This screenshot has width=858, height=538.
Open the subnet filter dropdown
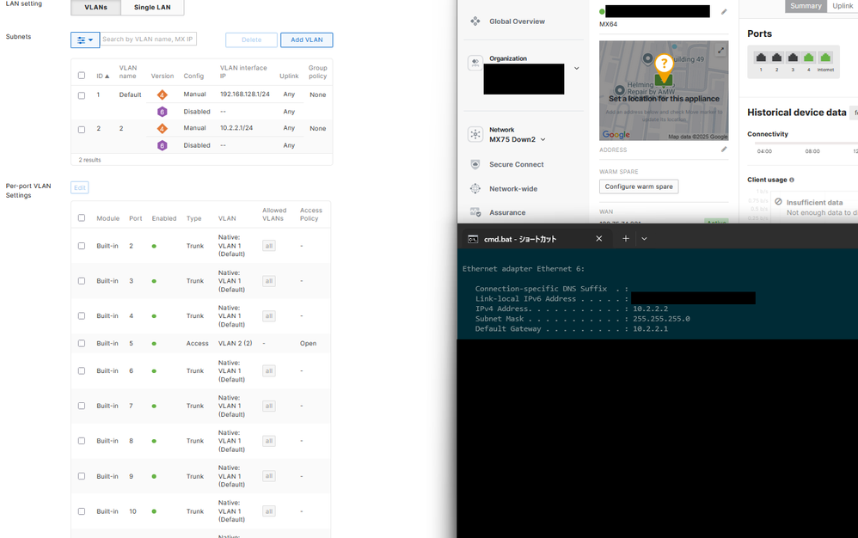tap(85, 40)
